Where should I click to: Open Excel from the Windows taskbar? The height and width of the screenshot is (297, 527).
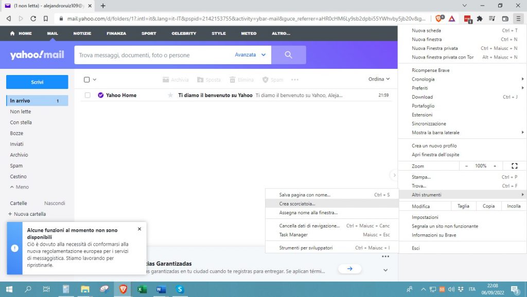142,289
